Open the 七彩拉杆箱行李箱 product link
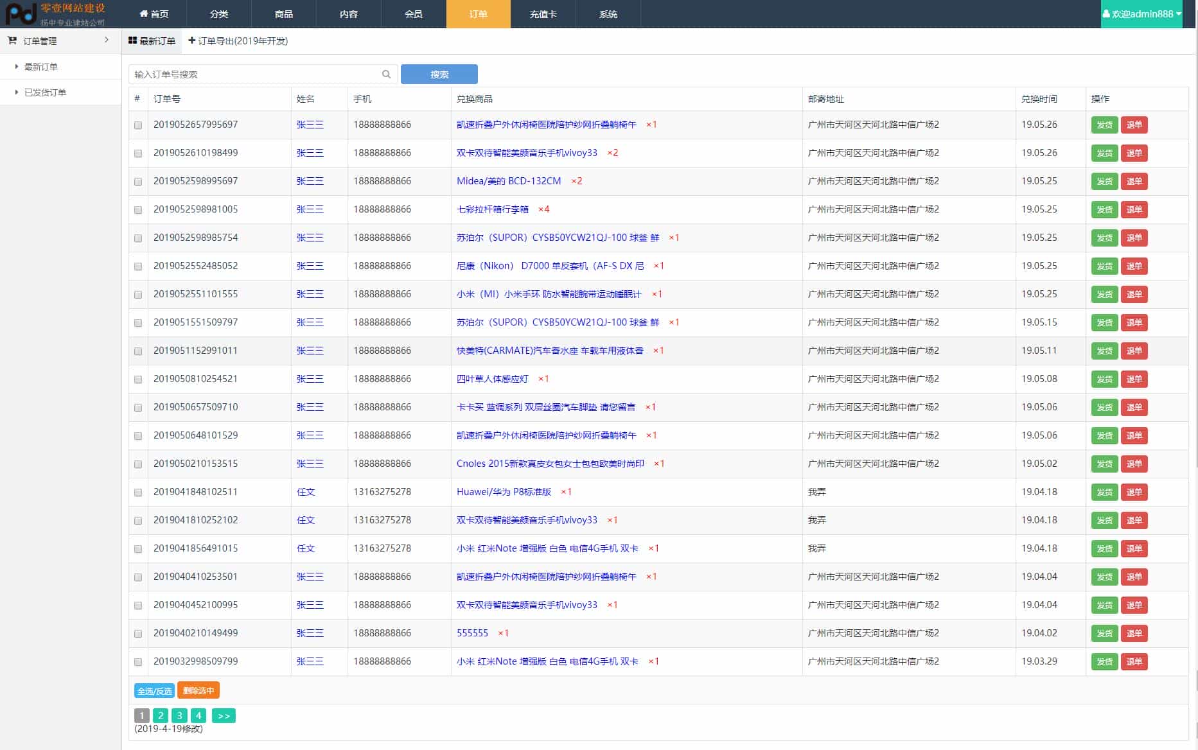 (x=493, y=209)
